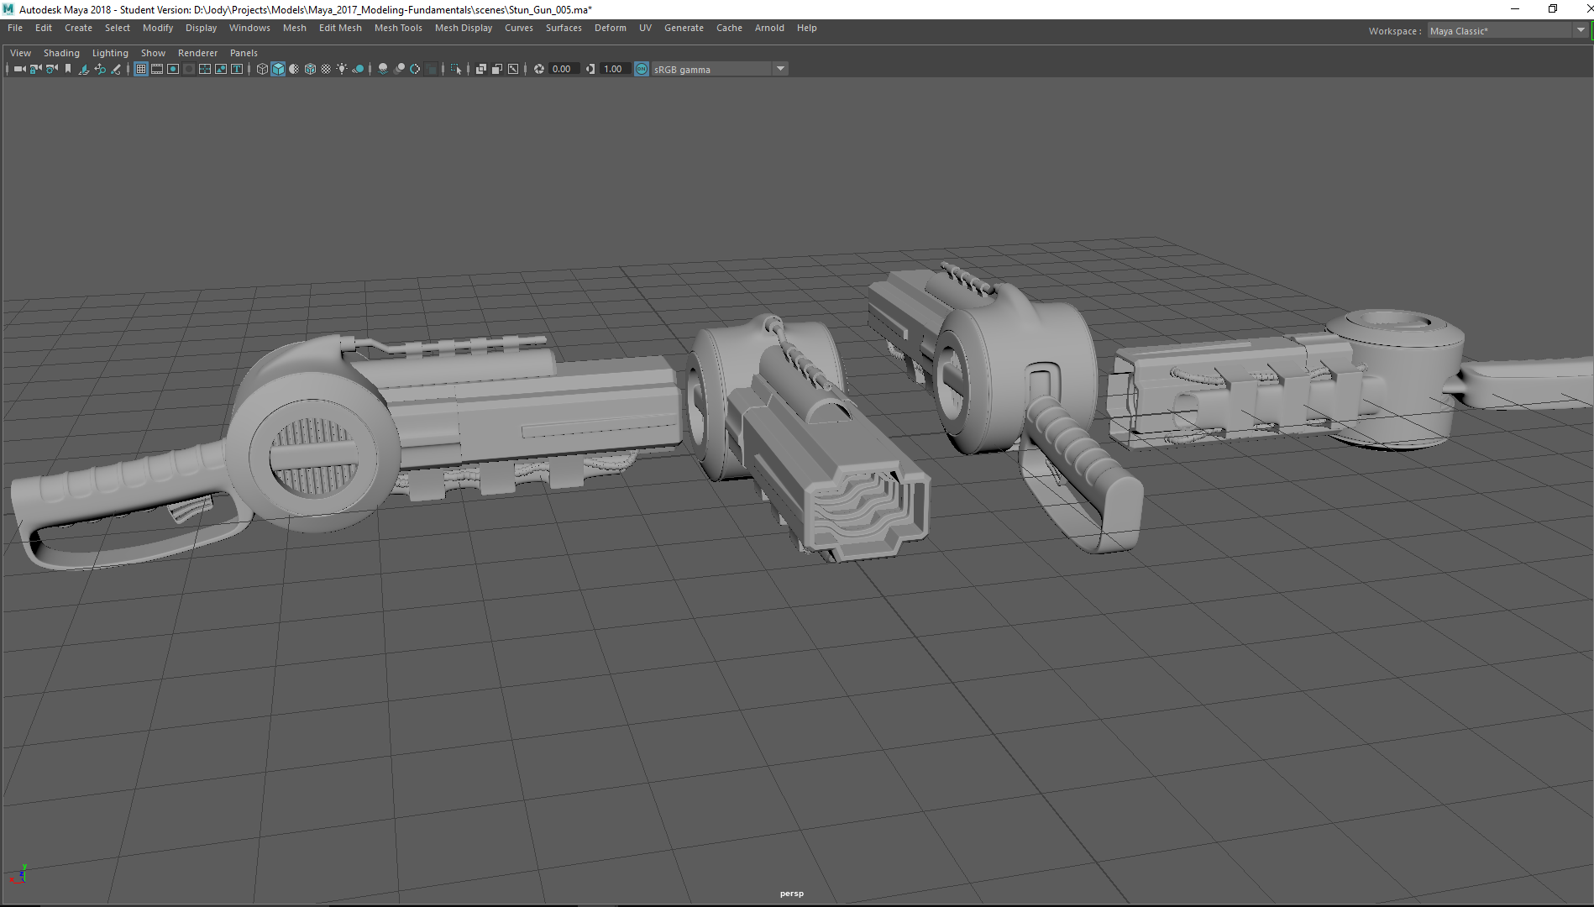Click the Surfaces menu
This screenshot has height=907, width=1594.
[564, 28]
